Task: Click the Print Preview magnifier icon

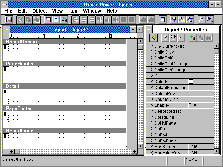Action: [x=210, y=19]
